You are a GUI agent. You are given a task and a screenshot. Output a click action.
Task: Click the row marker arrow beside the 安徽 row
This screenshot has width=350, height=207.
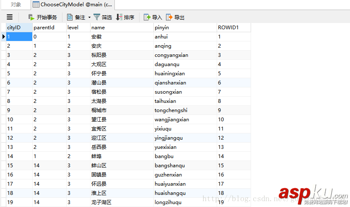(x=3, y=36)
